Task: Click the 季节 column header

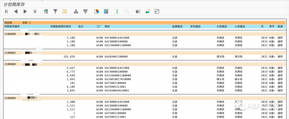Action: pos(272,27)
